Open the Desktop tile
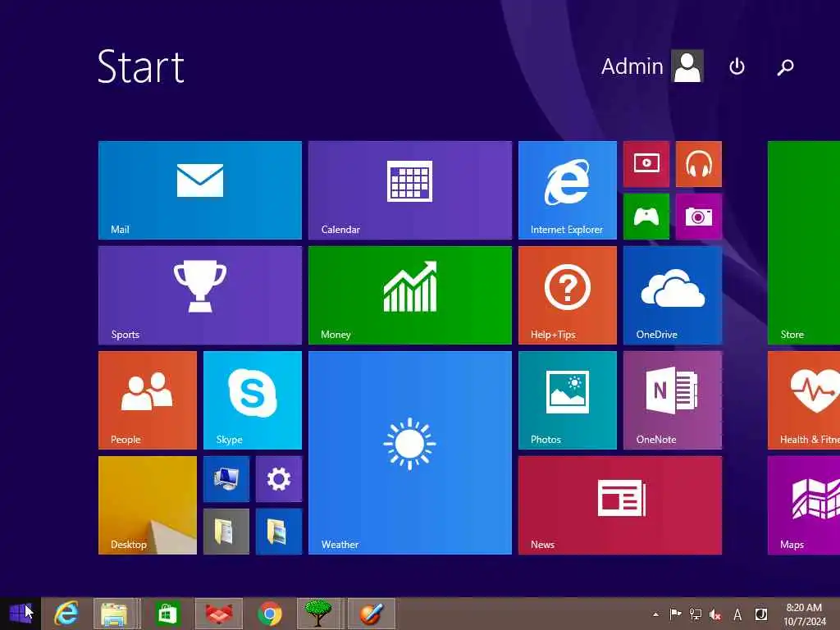 click(x=148, y=505)
